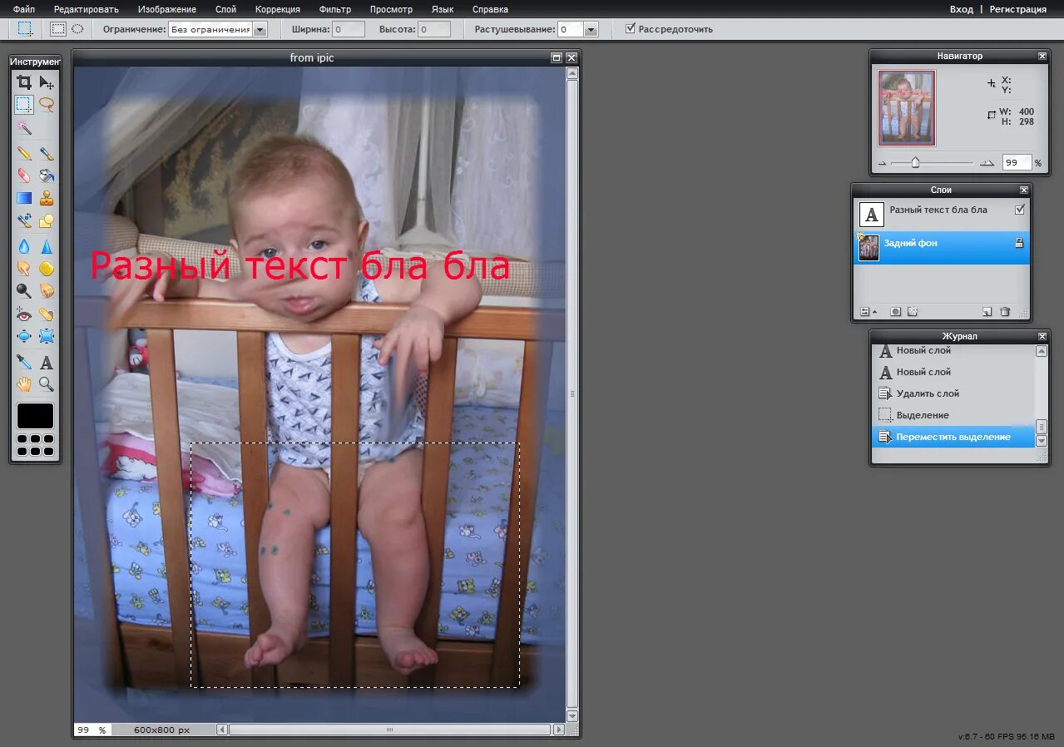Toggle visibility of 'Разный текст бла бла' layer

point(1020,210)
